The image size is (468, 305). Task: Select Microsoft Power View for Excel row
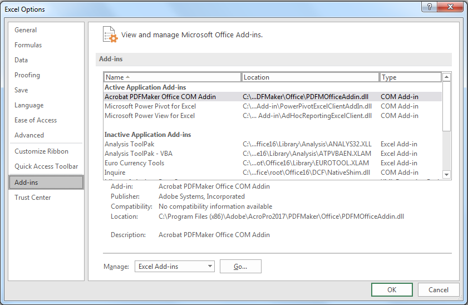pos(273,116)
